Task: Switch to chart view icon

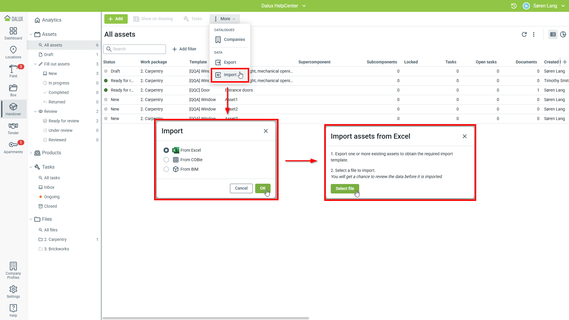Action: pos(563,34)
